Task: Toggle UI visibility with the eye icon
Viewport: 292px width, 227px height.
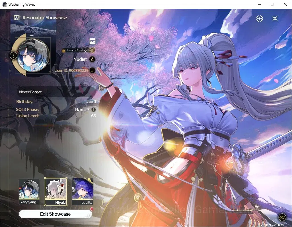Action: [282, 217]
